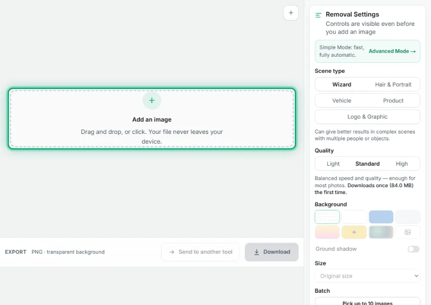Choose the custom image background option

[x=407, y=232]
